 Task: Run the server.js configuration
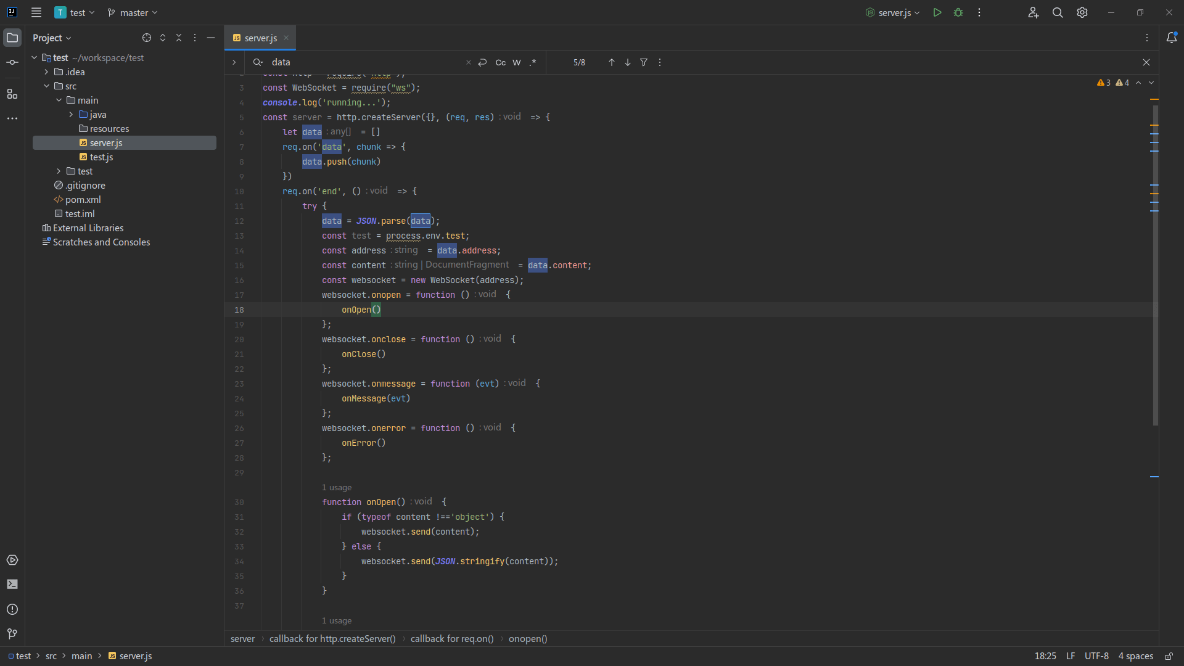click(x=937, y=12)
